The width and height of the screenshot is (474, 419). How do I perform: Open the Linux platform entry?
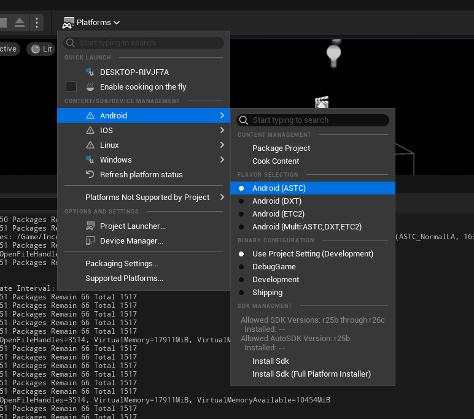pos(144,145)
